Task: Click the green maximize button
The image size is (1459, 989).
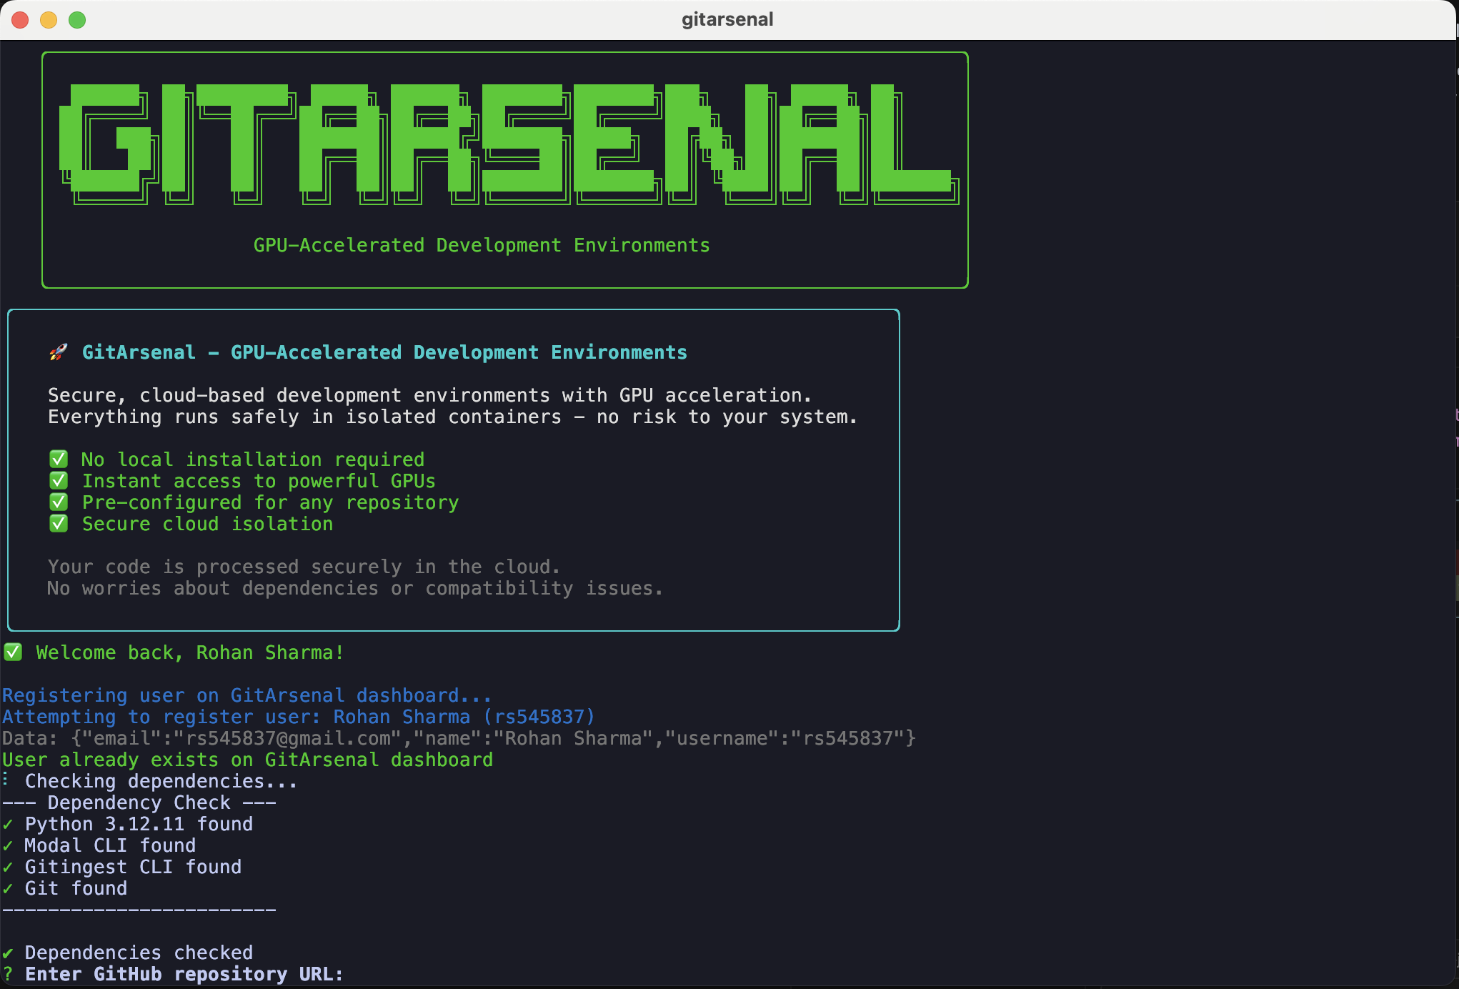Action: (78, 20)
